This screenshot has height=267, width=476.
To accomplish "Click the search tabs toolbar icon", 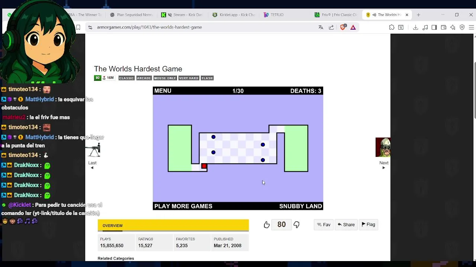I will [x=401, y=27].
